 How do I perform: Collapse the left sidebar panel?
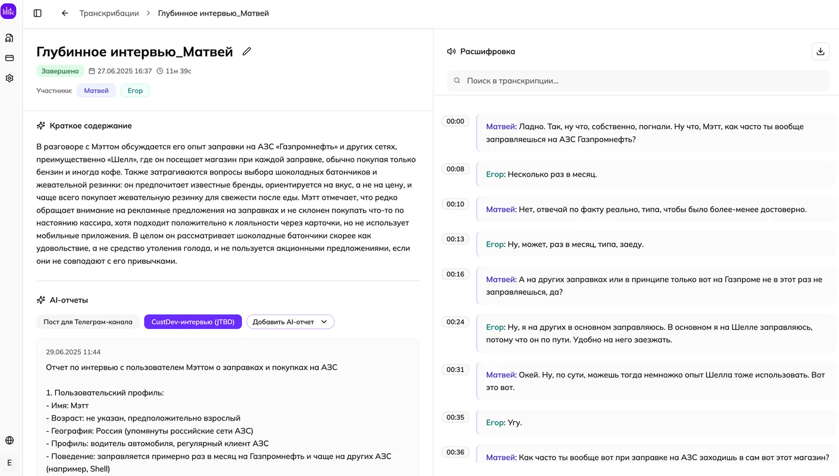(37, 13)
